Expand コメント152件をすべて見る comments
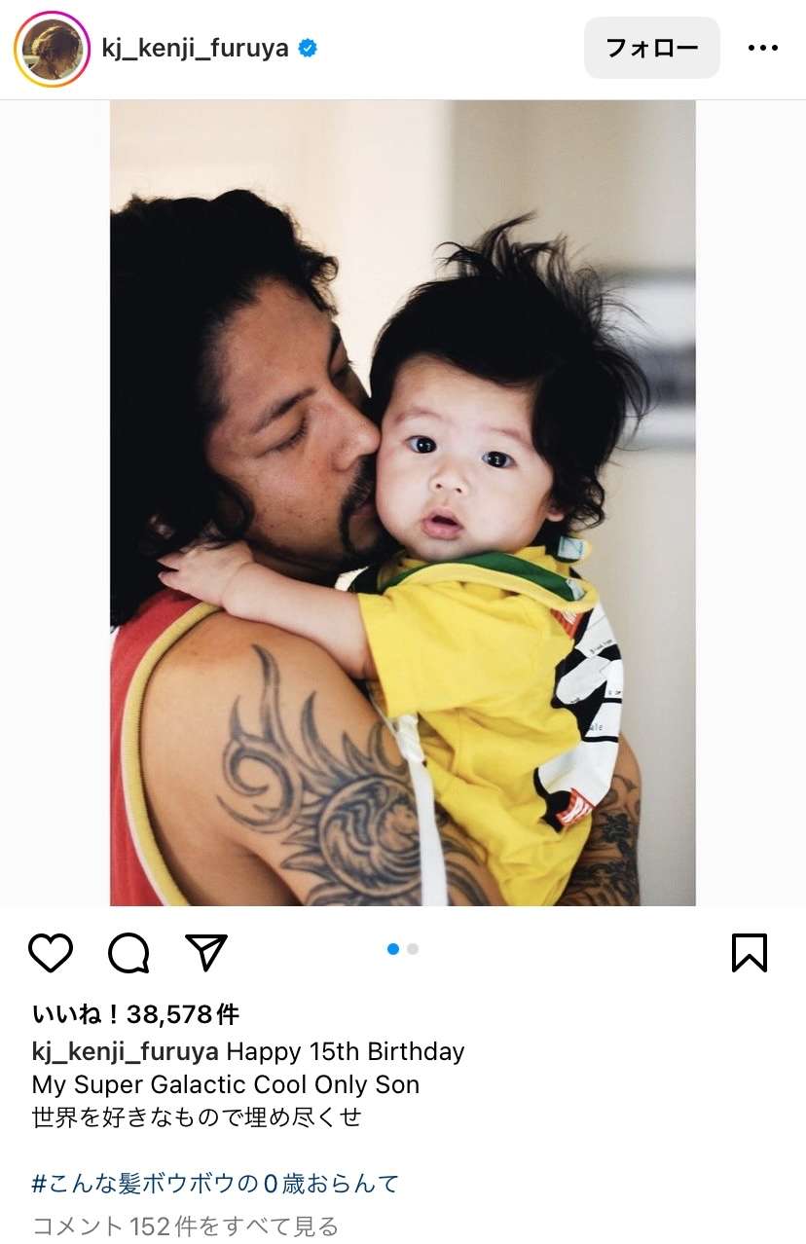The height and width of the screenshot is (1244, 806). [x=185, y=1226]
